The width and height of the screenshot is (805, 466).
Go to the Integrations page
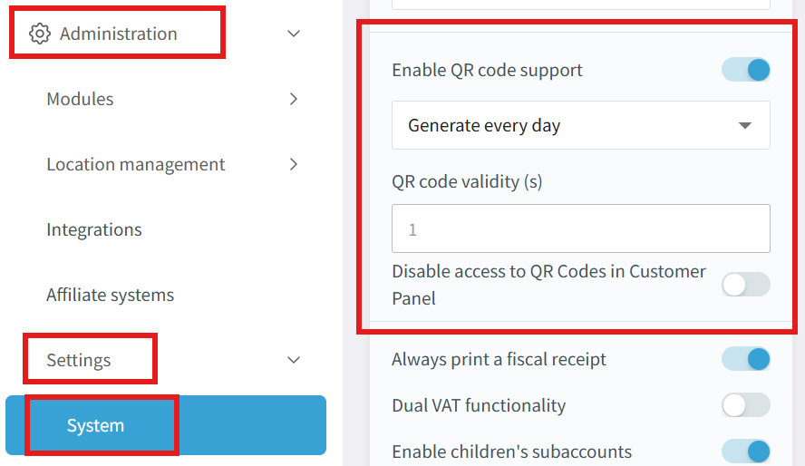[x=94, y=229]
